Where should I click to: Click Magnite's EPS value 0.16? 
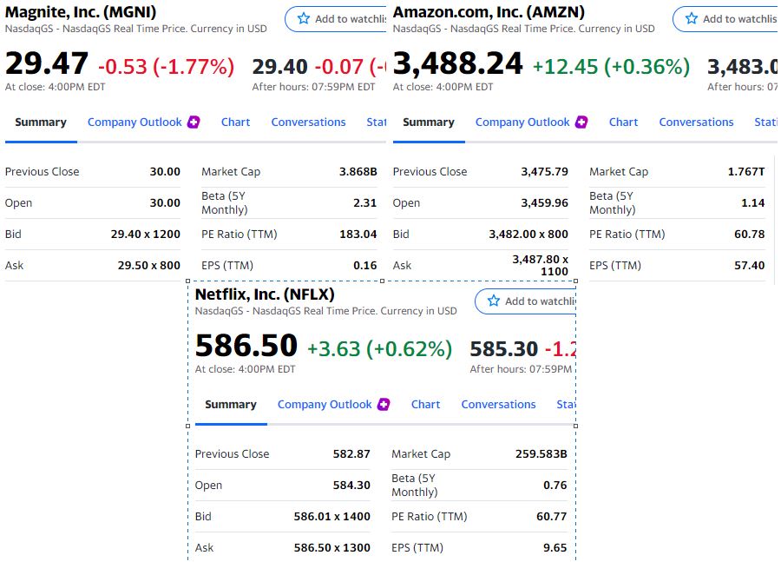point(365,265)
